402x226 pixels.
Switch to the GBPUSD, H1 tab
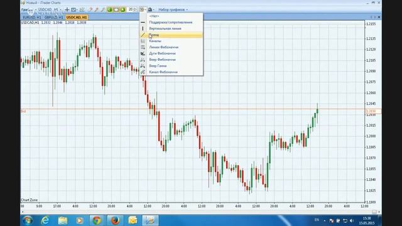coord(53,18)
